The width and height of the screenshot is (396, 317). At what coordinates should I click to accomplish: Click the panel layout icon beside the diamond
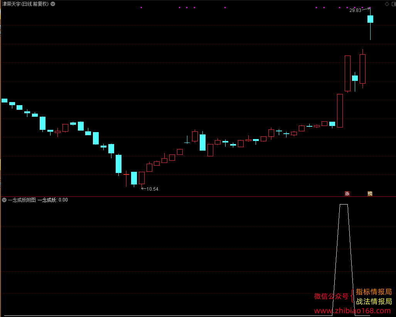[394, 4]
